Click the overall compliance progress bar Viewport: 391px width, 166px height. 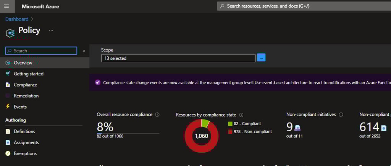[x=128, y=133]
